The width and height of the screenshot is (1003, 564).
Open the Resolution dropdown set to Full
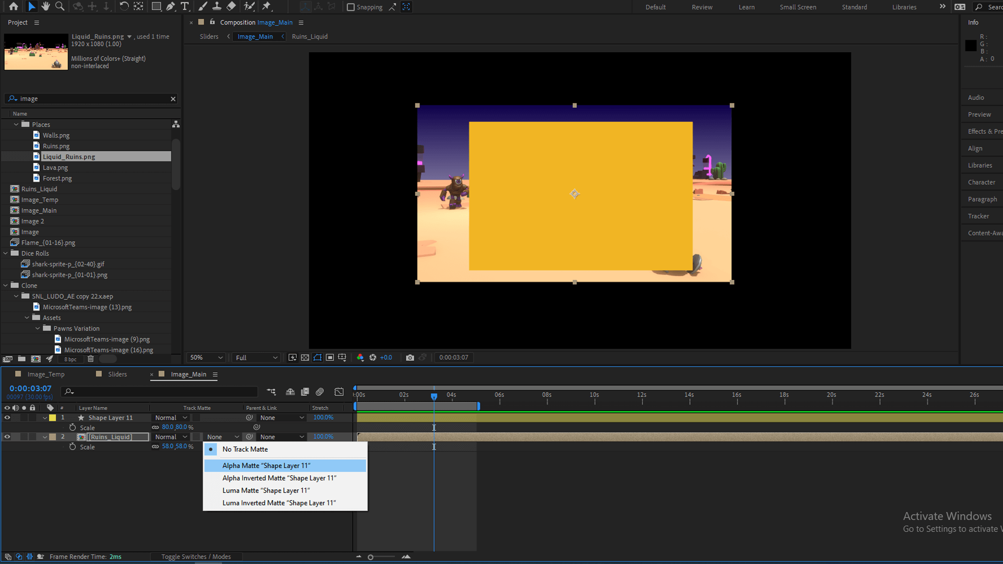pyautogui.click(x=255, y=357)
